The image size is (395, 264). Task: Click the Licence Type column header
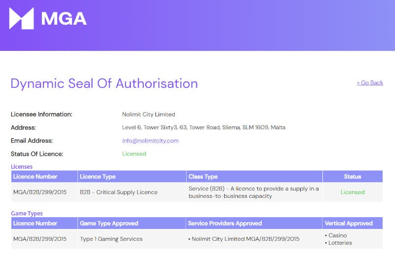98,177
